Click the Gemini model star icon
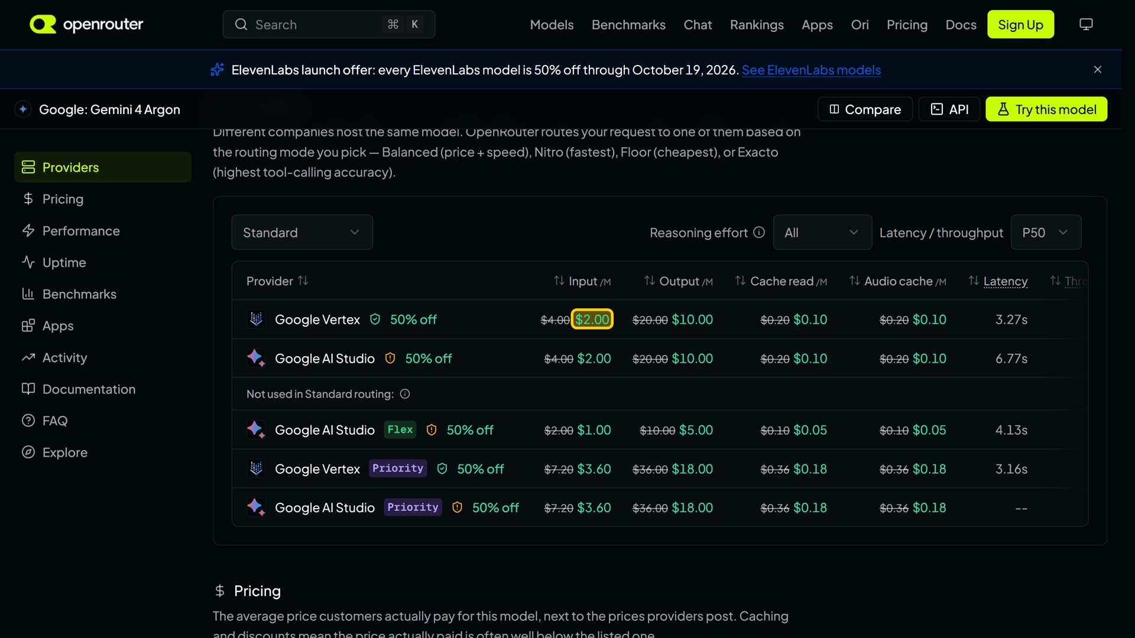This screenshot has height=638, width=1135. click(23, 109)
